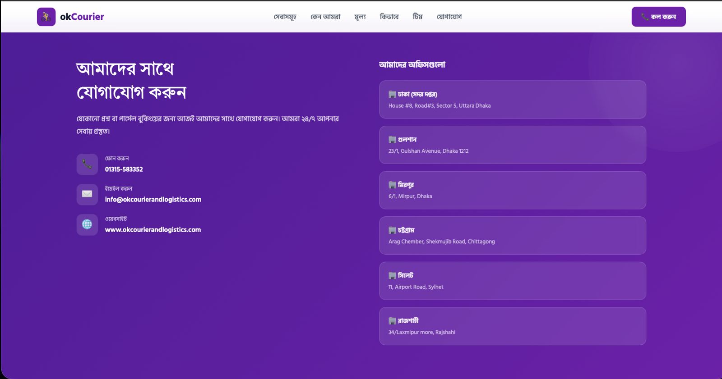The image size is (722, 379).
Task: Click the okCourier logo icon
Action: pyautogui.click(x=46, y=17)
